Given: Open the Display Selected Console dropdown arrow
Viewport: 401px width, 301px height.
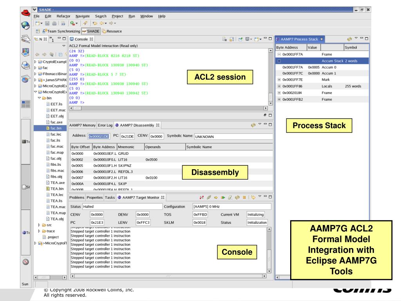Looking at the screenshot, I should pyautogui.click(x=251, y=40).
